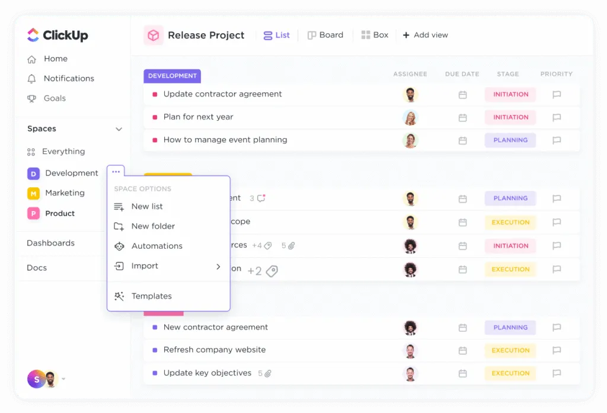The width and height of the screenshot is (607, 413).
Task: Open the Development space
Action: pyautogui.click(x=62, y=173)
